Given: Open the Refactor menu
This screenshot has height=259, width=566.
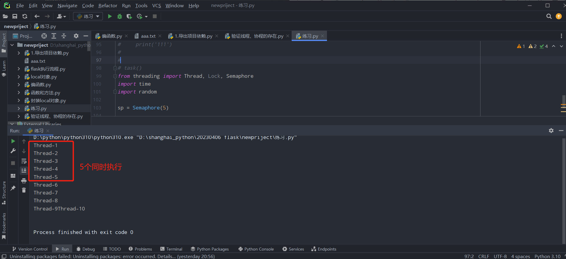Looking at the screenshot, I should [108, 5].
